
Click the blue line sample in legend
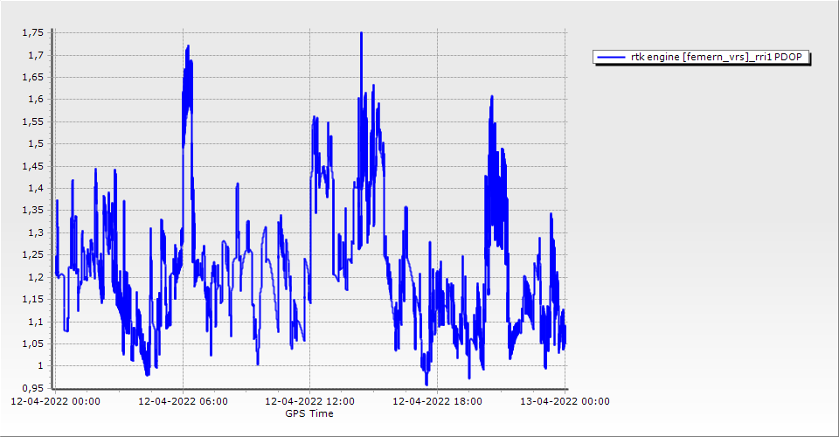pyautogui.click(x=607, y=57)
